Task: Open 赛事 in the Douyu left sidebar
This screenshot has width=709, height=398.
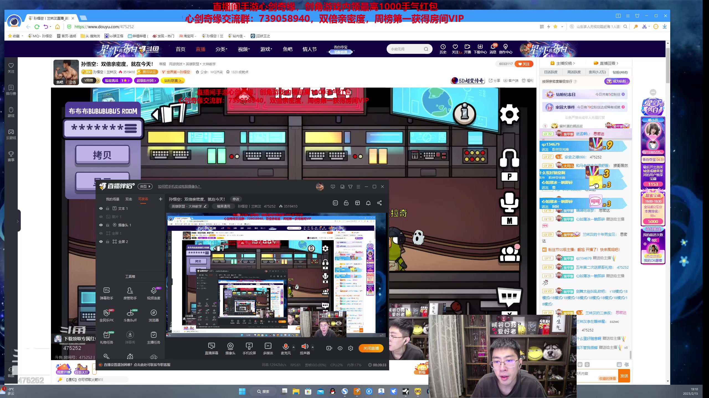Action: coord(11,156)
